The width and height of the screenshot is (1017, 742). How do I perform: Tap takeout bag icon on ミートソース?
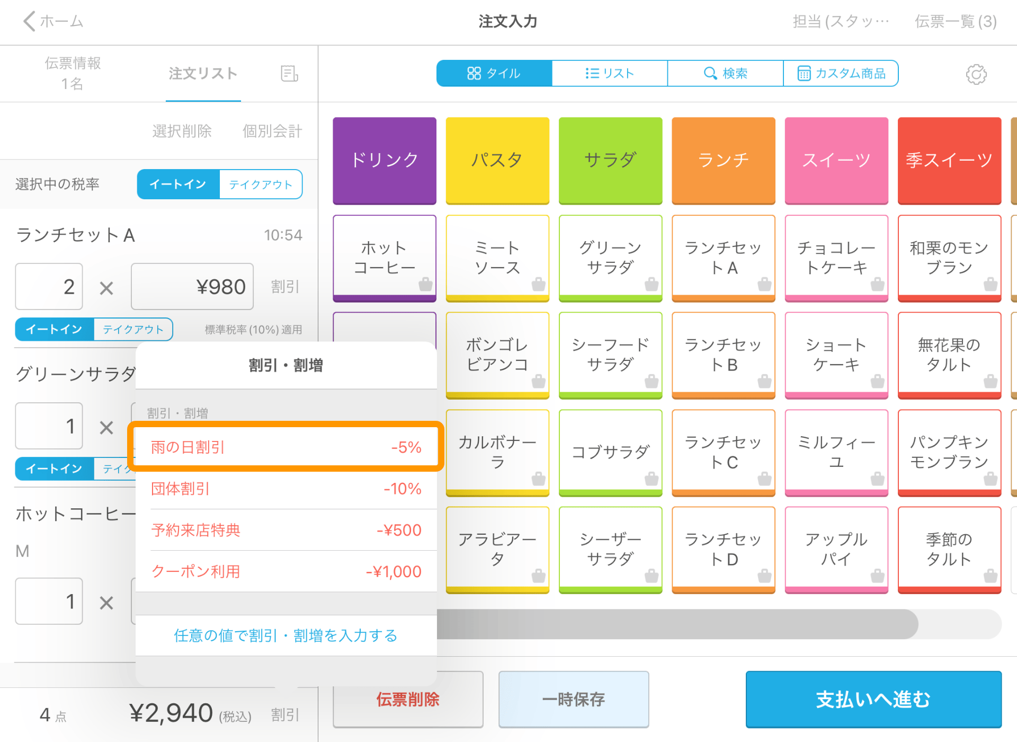pyautogui.click(x=539, y=285)
